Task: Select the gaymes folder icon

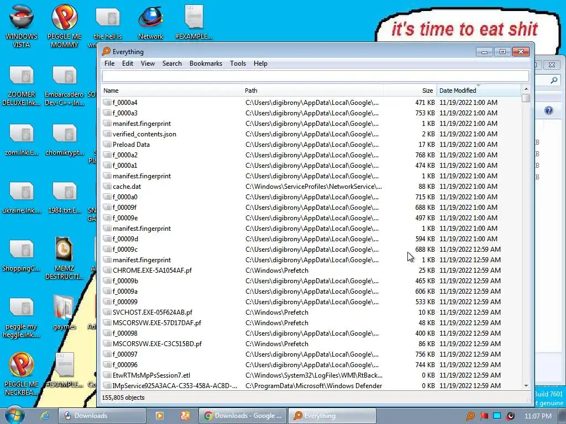Action: point(64,313)
